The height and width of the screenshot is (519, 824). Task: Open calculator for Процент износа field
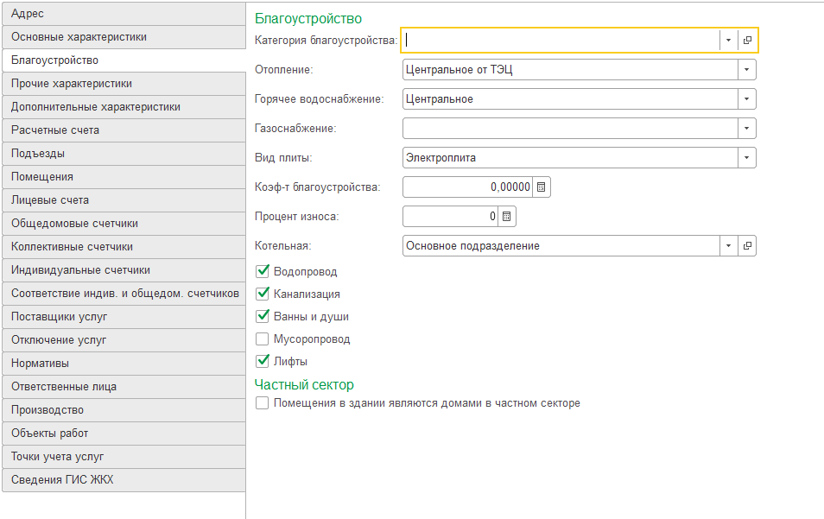[x=507, y=216]
